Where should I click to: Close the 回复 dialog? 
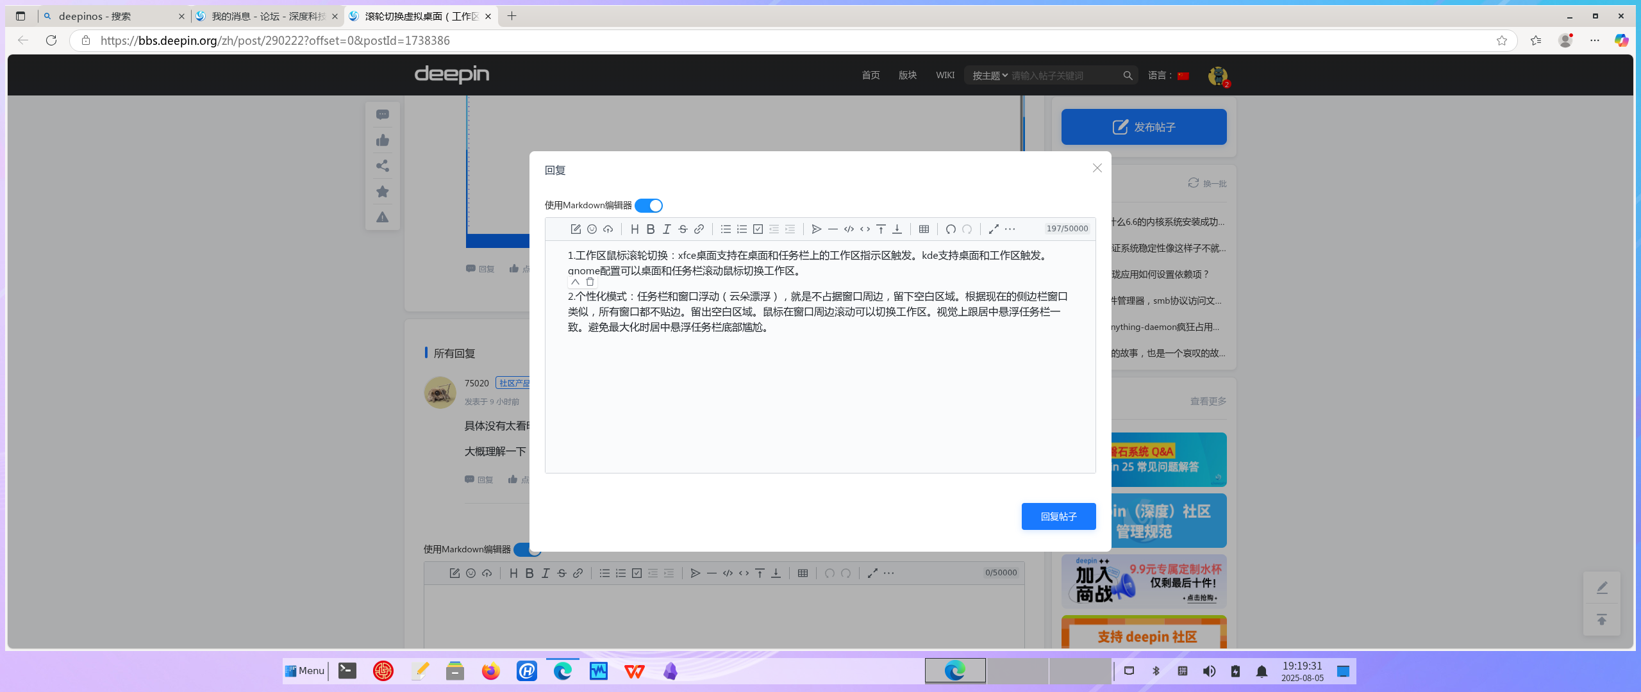pyautogui.click(x=1097, y=168)
